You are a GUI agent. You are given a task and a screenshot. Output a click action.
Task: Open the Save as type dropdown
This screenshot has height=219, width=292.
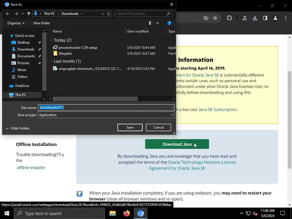pyautogui.click(x=106, y=115)
